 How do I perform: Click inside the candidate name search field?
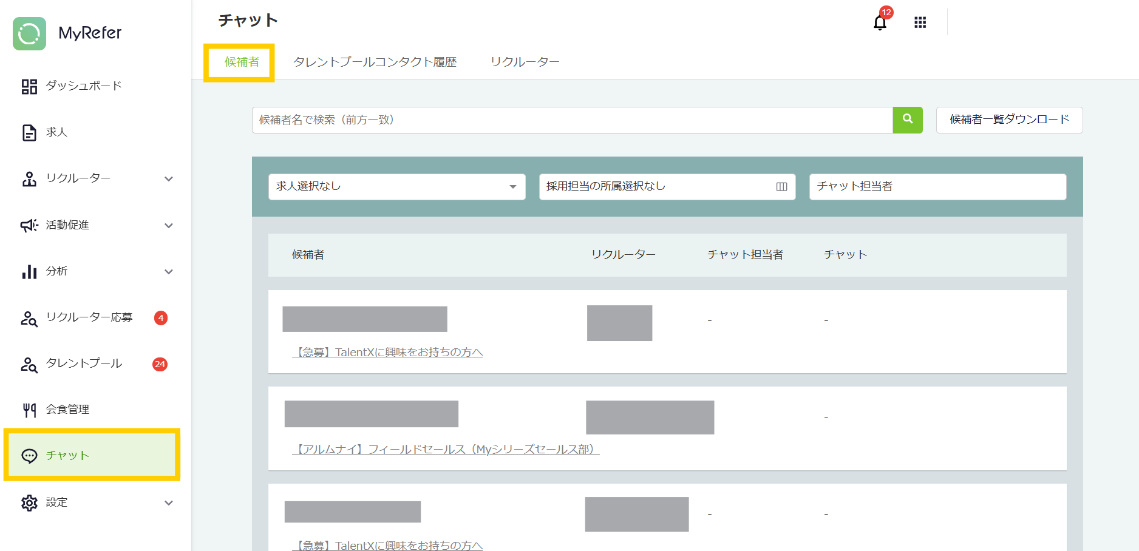tap(571, 120)
